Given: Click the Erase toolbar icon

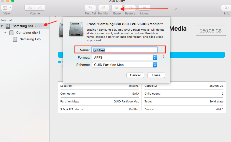Looking at the screenshot, I should [117, 8].
